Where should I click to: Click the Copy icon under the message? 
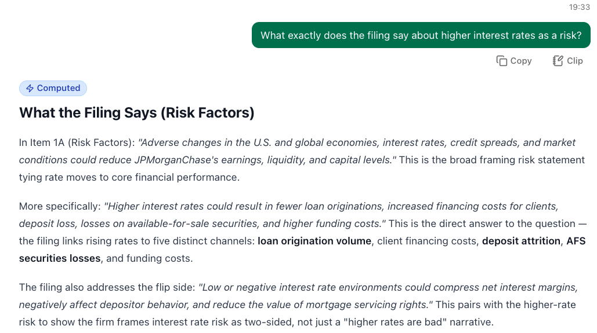[x=501, y=61]
